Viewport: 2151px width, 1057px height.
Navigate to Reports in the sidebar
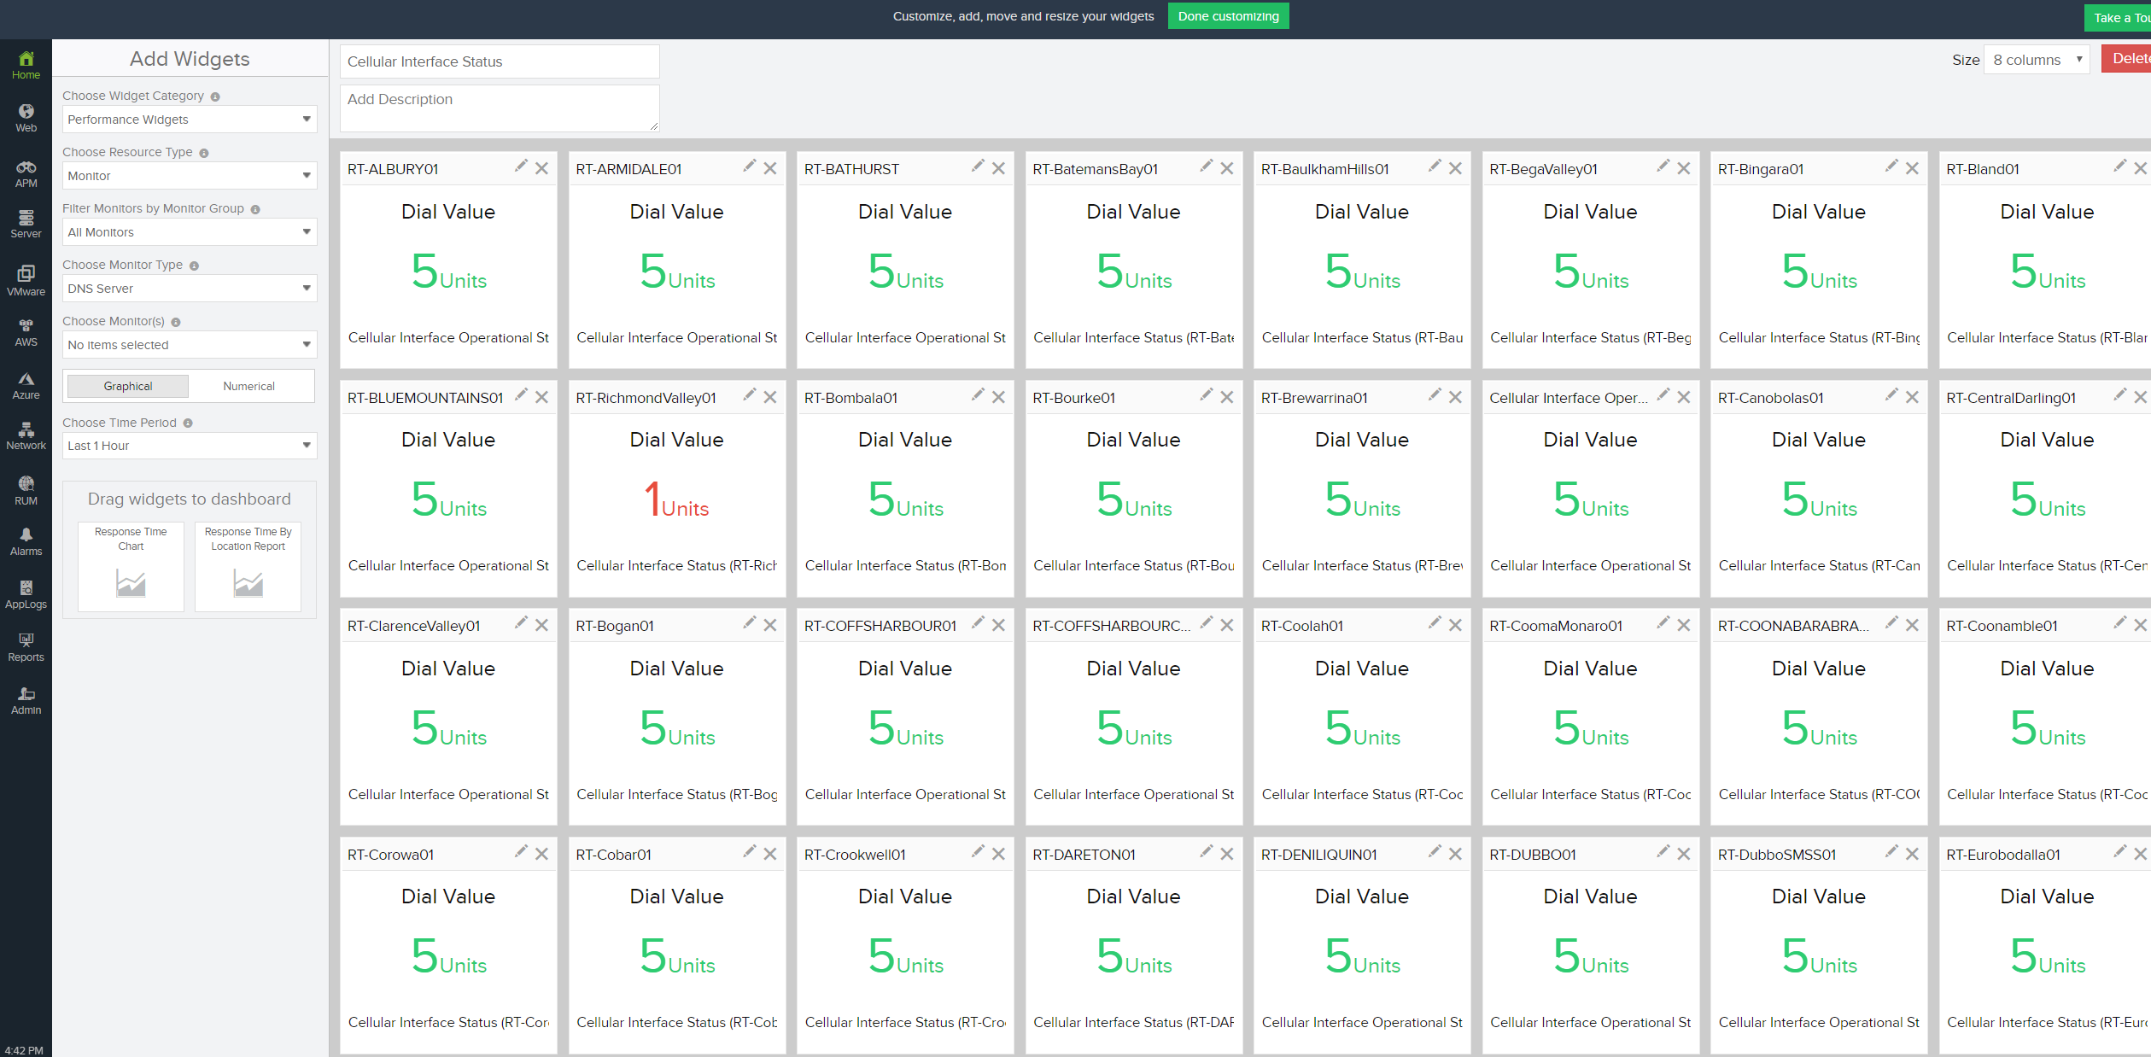[26, 646]
